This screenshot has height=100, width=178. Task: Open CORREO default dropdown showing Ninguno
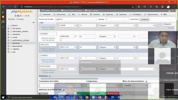tap(107, 58)
